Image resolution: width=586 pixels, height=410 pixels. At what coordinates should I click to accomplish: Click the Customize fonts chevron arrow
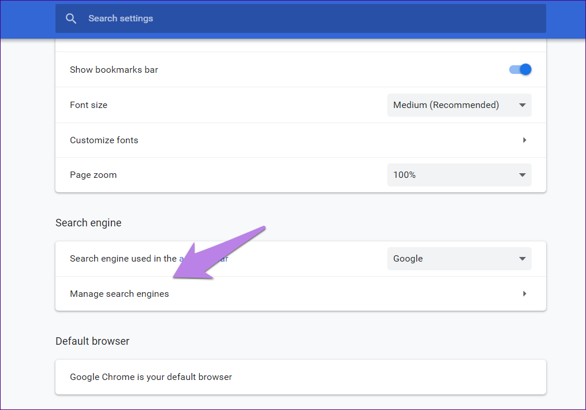(524, 140)
